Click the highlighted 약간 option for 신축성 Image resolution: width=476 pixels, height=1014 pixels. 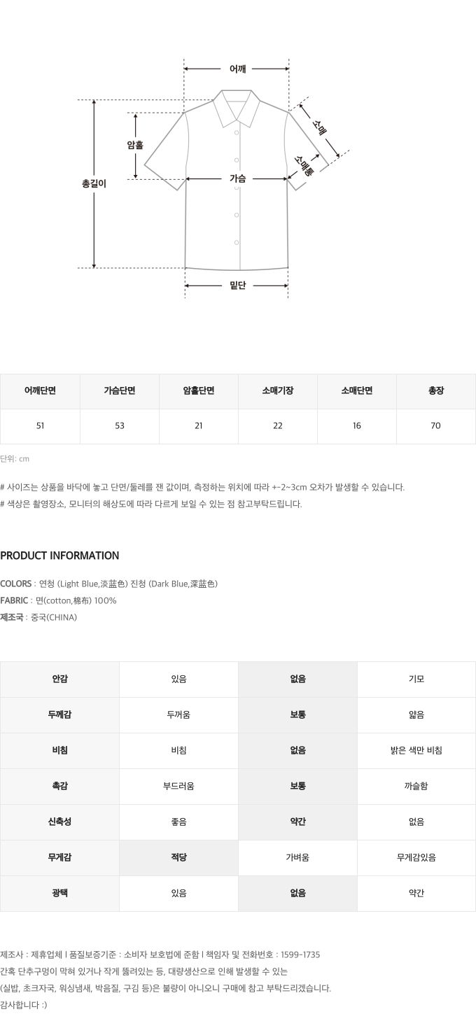297,822
